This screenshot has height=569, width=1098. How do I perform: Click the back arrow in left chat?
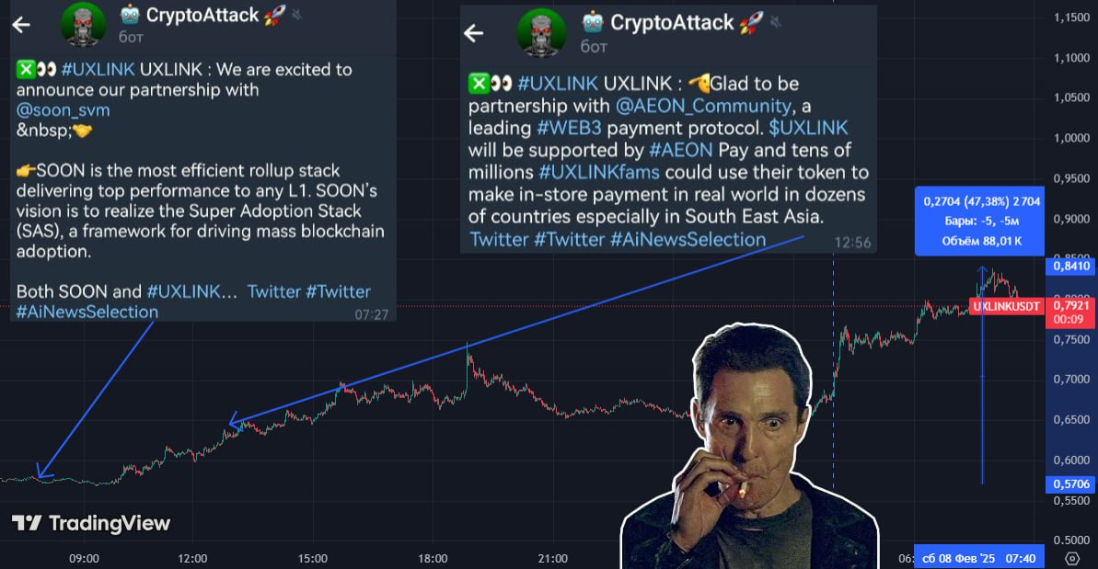21,25
